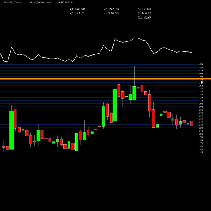211x211 pixels.
Task: Click the orange horizontal price level line
Action: 105,79
